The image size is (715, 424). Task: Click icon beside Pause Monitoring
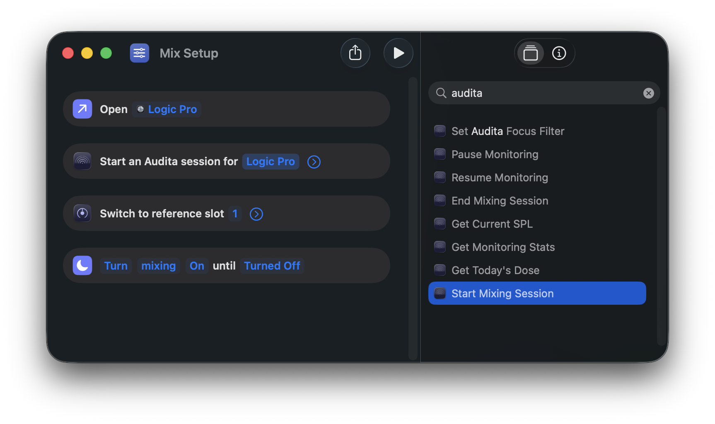point(440,154)
